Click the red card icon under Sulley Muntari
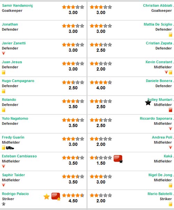The image size is (174, 210). coord(170,110)
